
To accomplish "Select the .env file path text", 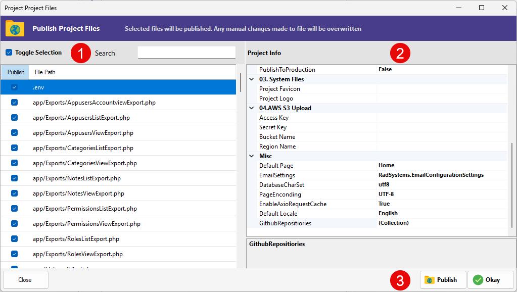I will point(38,87).
